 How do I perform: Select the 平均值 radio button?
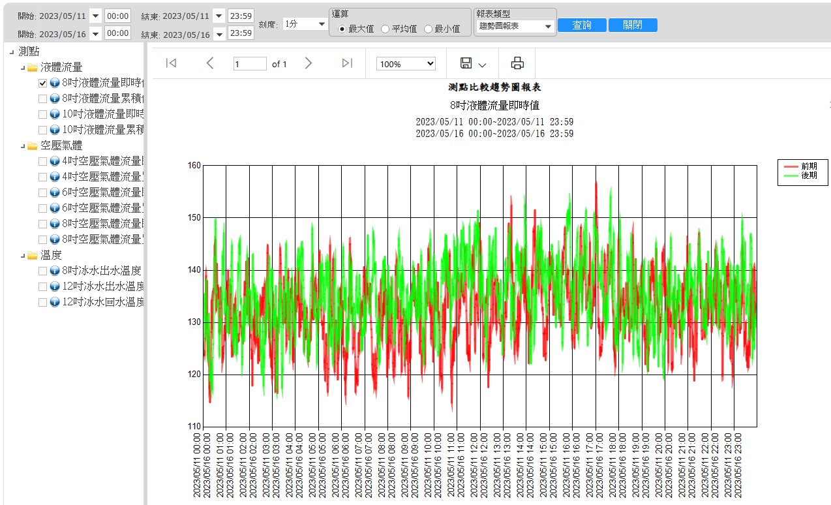pos(385,29)
